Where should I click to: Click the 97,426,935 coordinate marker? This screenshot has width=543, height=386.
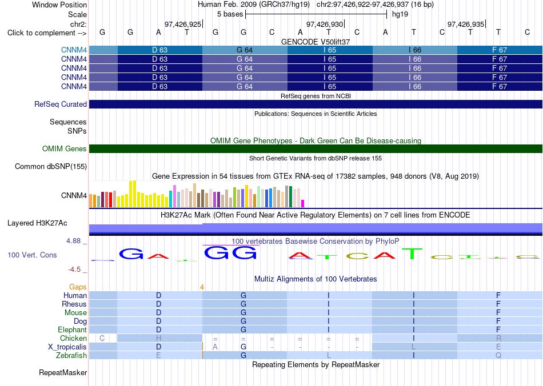466,24
